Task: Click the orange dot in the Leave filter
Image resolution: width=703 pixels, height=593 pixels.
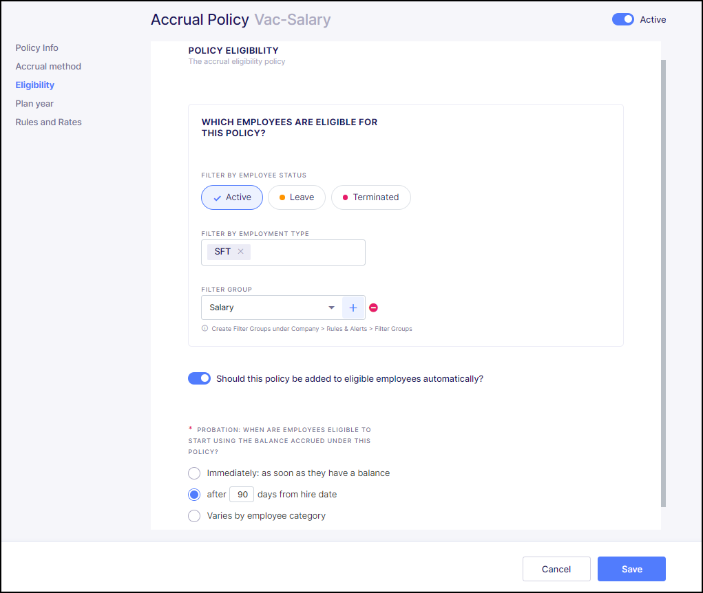Action: [x=282, y=197]
